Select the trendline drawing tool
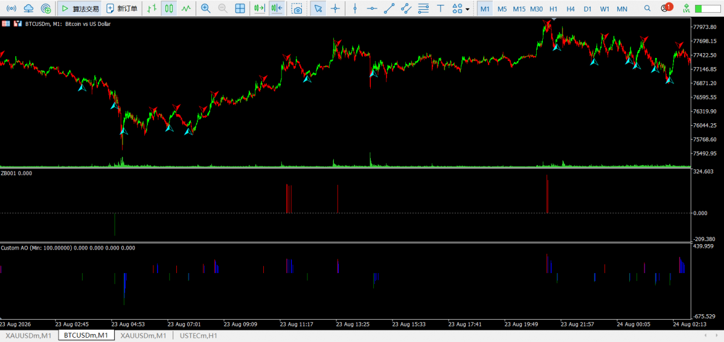Image resolution: width=724 pixels, height=342 pixels. tap(389, 8)
